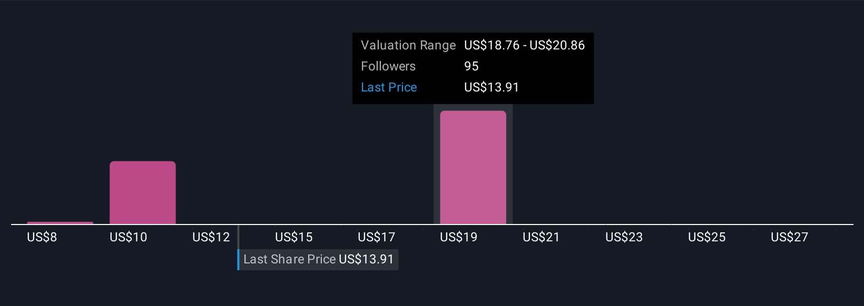Click the US$17 axis label
864x306 pixels.
376,237
